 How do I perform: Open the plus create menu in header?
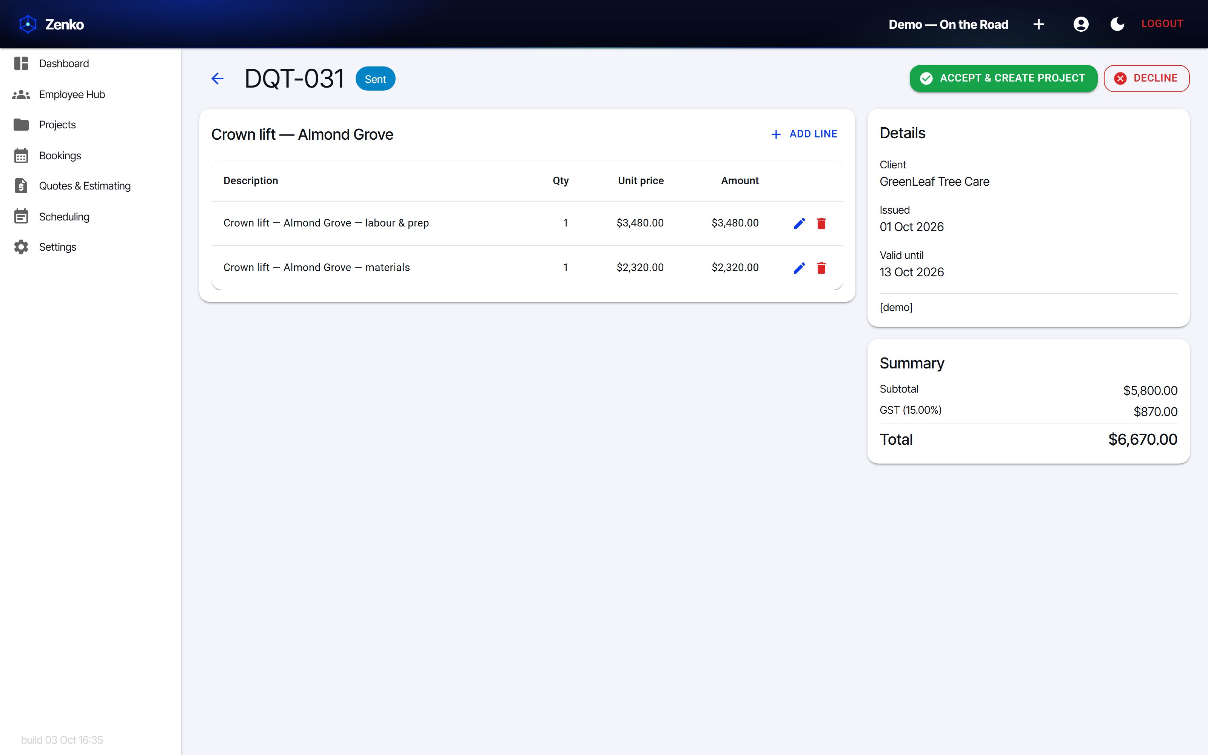[1039, 24]
